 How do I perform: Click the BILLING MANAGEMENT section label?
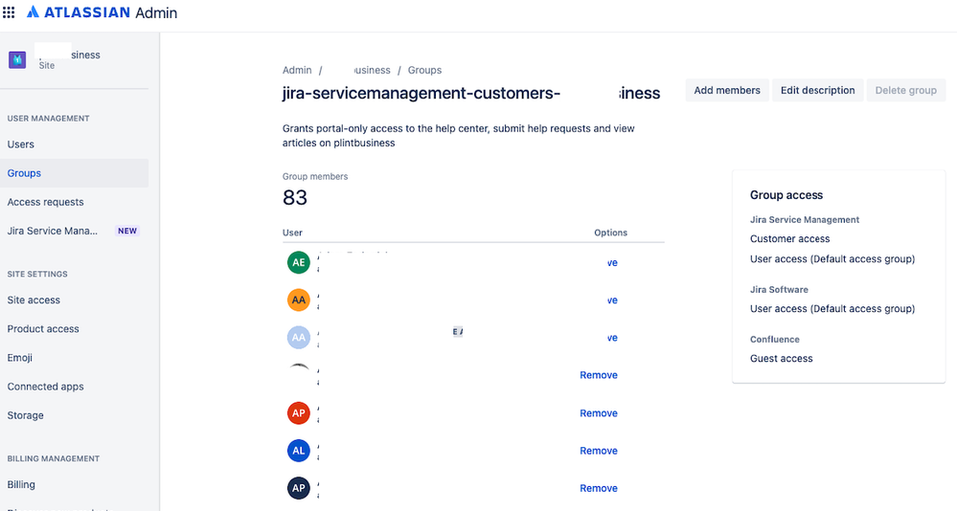(53, 458)
